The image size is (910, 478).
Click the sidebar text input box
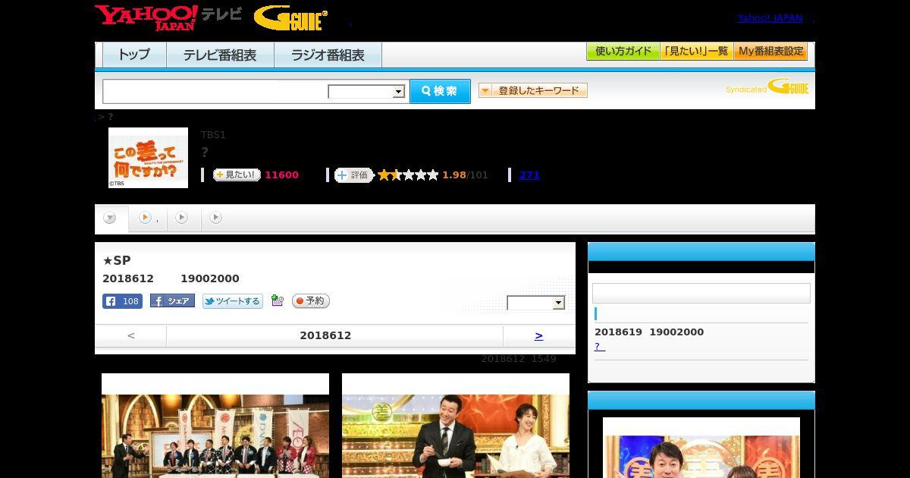coord(701,294)
